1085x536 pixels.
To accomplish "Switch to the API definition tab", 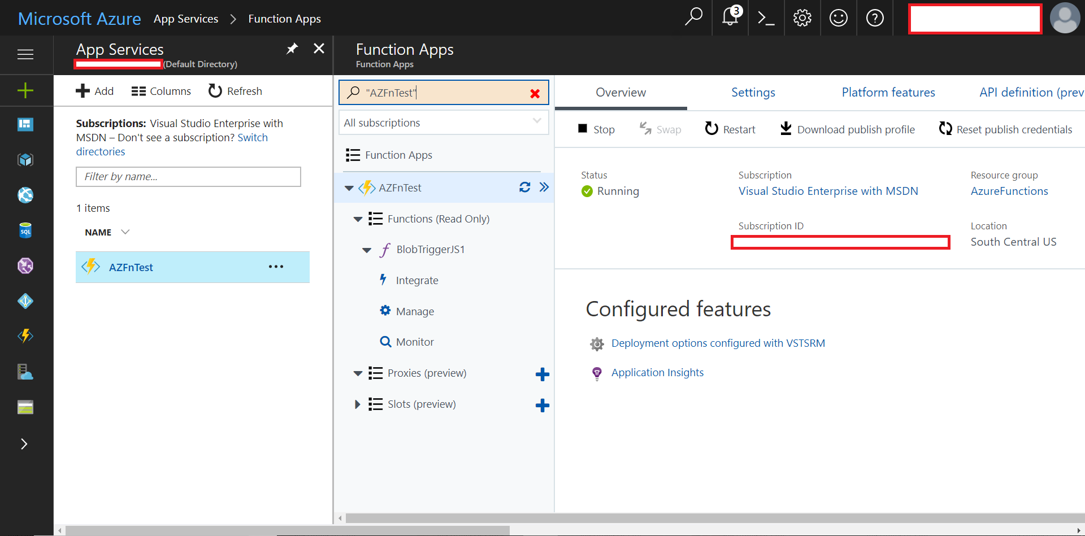I will [1031, 92].
